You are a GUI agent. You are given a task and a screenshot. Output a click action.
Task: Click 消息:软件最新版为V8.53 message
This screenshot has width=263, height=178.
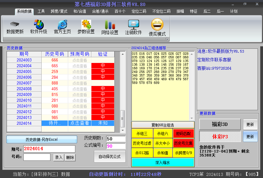tap(220, 51)
